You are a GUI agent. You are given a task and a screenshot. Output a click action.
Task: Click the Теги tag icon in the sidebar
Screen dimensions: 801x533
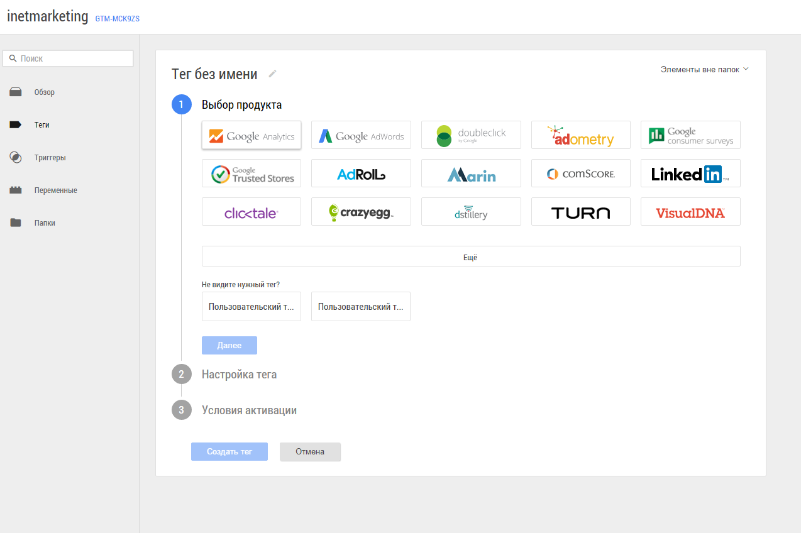[16, 125]
